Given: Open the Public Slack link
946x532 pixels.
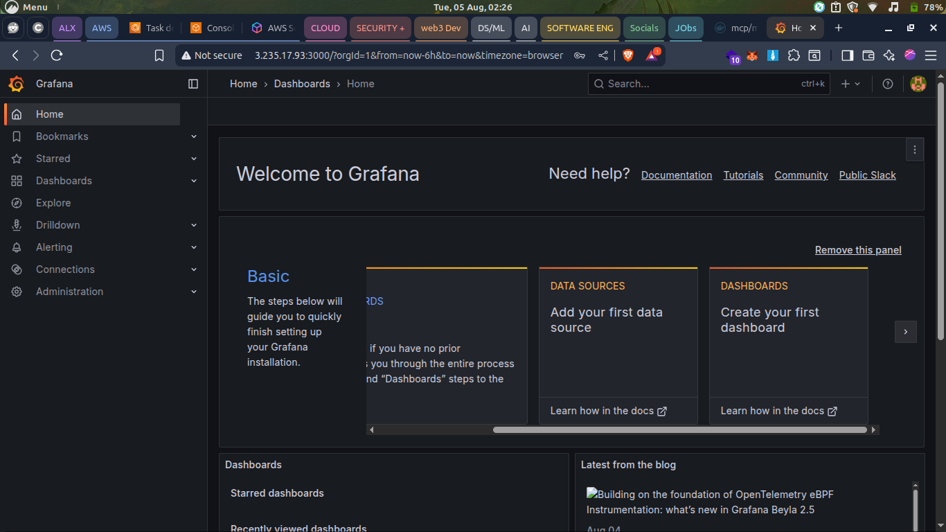Looking at the screenshot, I should coord(868,175).
